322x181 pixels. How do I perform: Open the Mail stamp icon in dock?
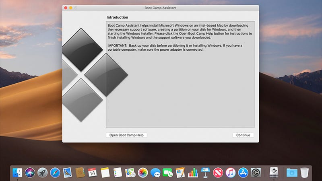(x=67, y=173)
